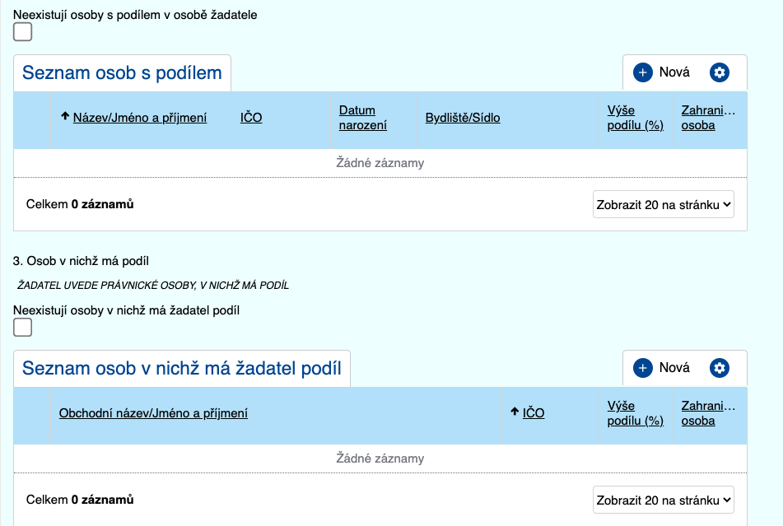Image resolution: width=783 pixels, height=526 pixels.
Task: Sort first table by IČO column
Action: [251, 118]
